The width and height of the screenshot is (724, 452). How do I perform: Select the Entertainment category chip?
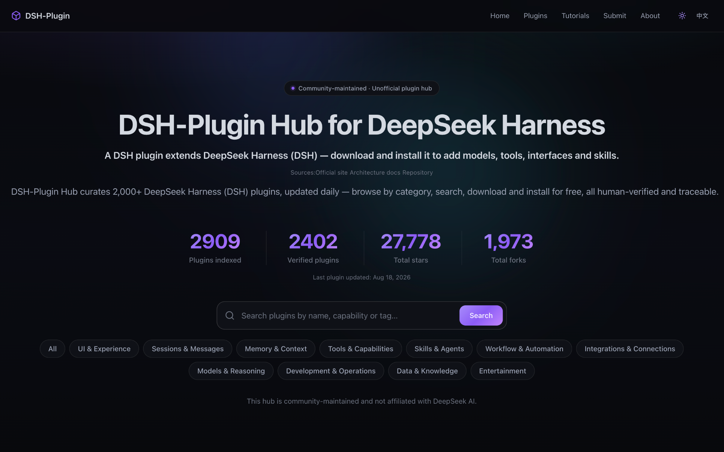tap(502, 371)
